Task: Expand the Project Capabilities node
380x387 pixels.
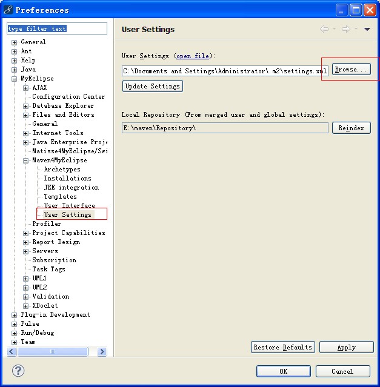Action: (x=25, y=233)
